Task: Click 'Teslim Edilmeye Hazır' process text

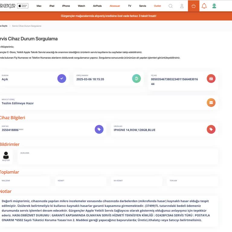Action: point(18,103)
